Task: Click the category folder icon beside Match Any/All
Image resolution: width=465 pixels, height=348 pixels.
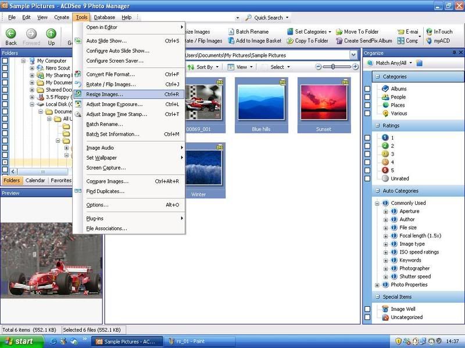Action: (x=419, y=63)
